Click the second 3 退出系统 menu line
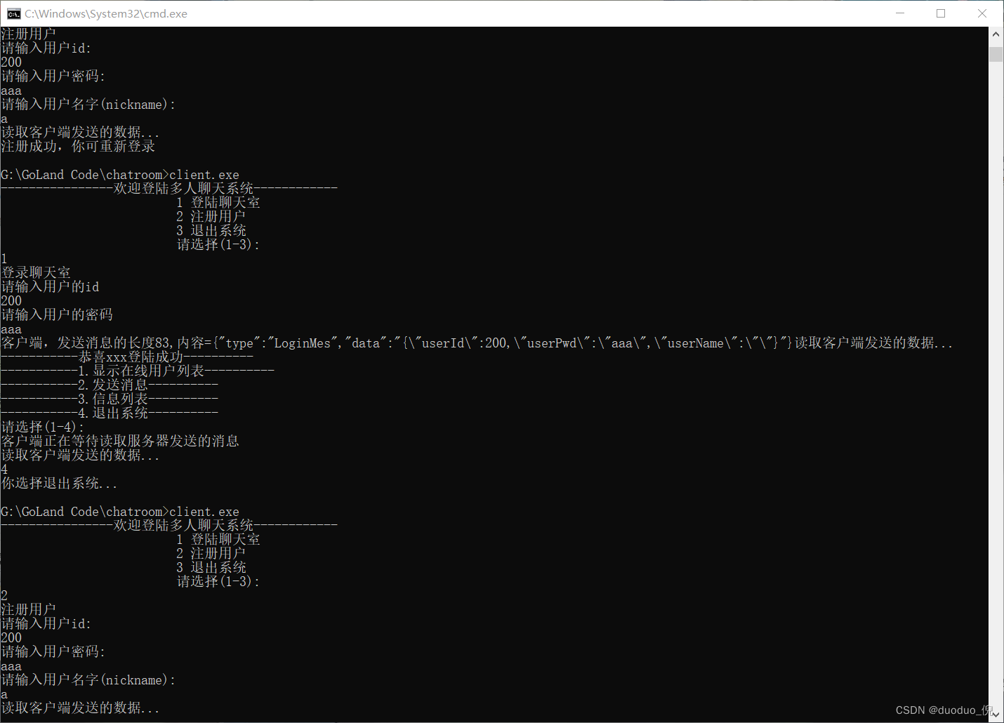The height and width of the screenshot is (723, 1004). pyautogui.click(x=211, y=567)
